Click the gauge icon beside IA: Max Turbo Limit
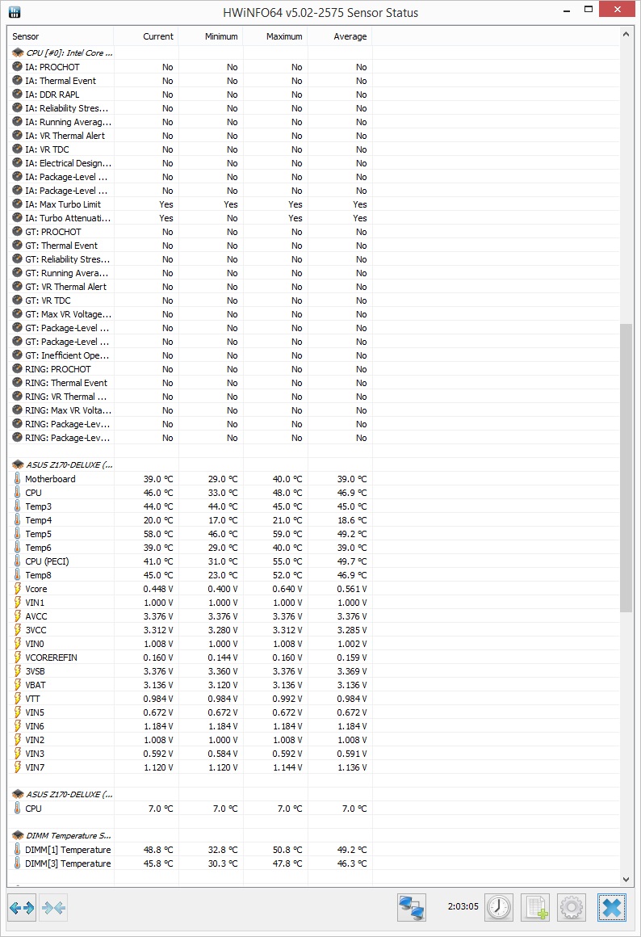This screenshot has width=641, height=937. coord(17,204)
